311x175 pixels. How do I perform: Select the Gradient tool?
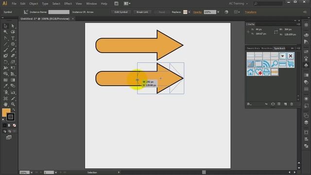(x=13, y=80)
